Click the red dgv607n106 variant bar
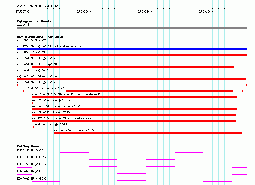 (132, 79)
